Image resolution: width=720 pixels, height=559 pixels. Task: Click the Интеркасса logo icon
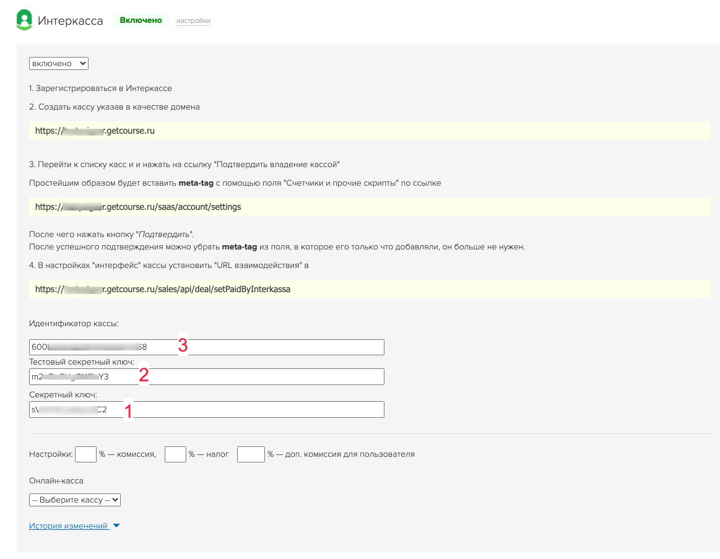click(x=24, y=20)
